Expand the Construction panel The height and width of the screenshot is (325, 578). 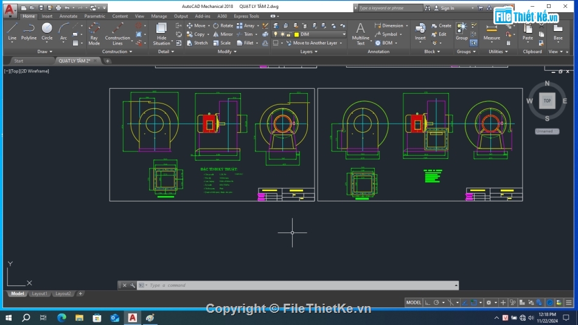pos(117,52)
